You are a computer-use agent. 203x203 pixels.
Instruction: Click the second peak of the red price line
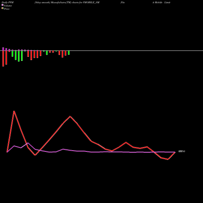point(70,116)
